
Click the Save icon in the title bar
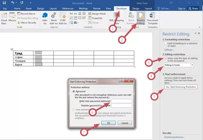(x=4, y=3)
